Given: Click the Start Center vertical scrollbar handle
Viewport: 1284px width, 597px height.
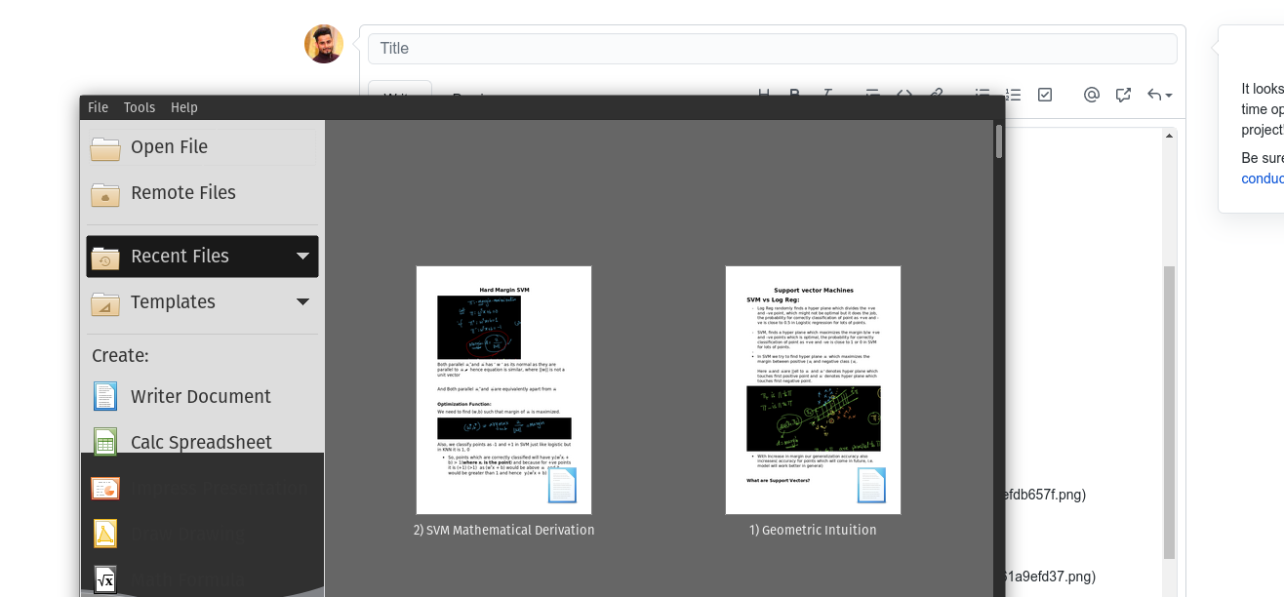Looking at the screenshot, I should click(x=998, y=140).
